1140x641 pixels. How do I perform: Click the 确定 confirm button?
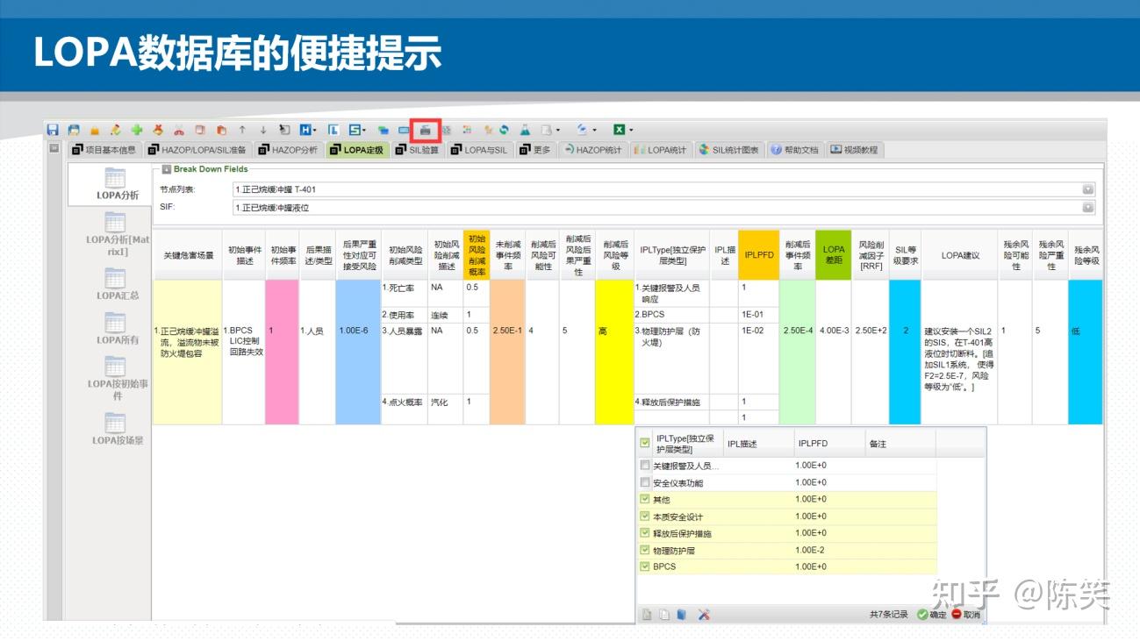(936, 615)
